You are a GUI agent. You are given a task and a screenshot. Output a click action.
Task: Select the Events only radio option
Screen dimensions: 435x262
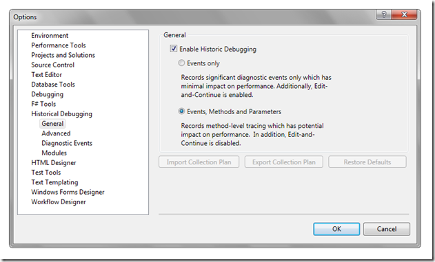coord(181,63)
